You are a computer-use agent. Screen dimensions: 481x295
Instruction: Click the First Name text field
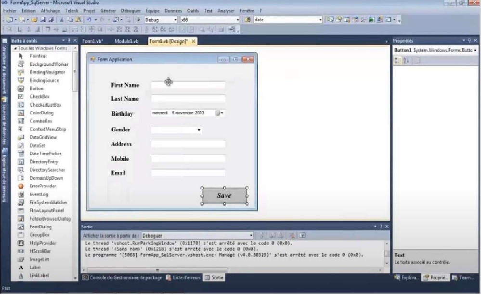(x=188, y=86)
